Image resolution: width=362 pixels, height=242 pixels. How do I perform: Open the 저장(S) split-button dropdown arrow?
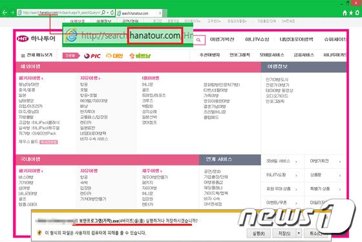tap(299, 233)
